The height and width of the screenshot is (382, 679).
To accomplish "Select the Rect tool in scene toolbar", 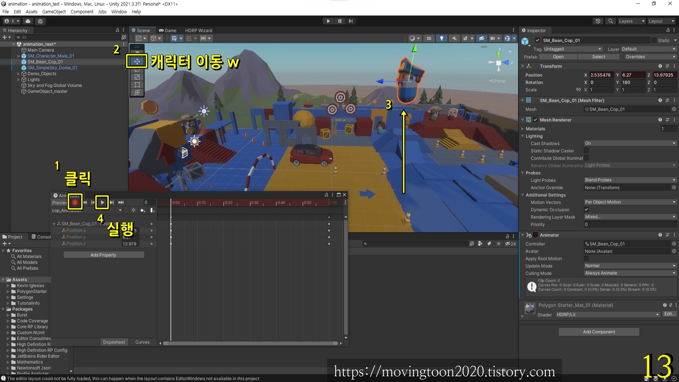I will coord(137,85).
